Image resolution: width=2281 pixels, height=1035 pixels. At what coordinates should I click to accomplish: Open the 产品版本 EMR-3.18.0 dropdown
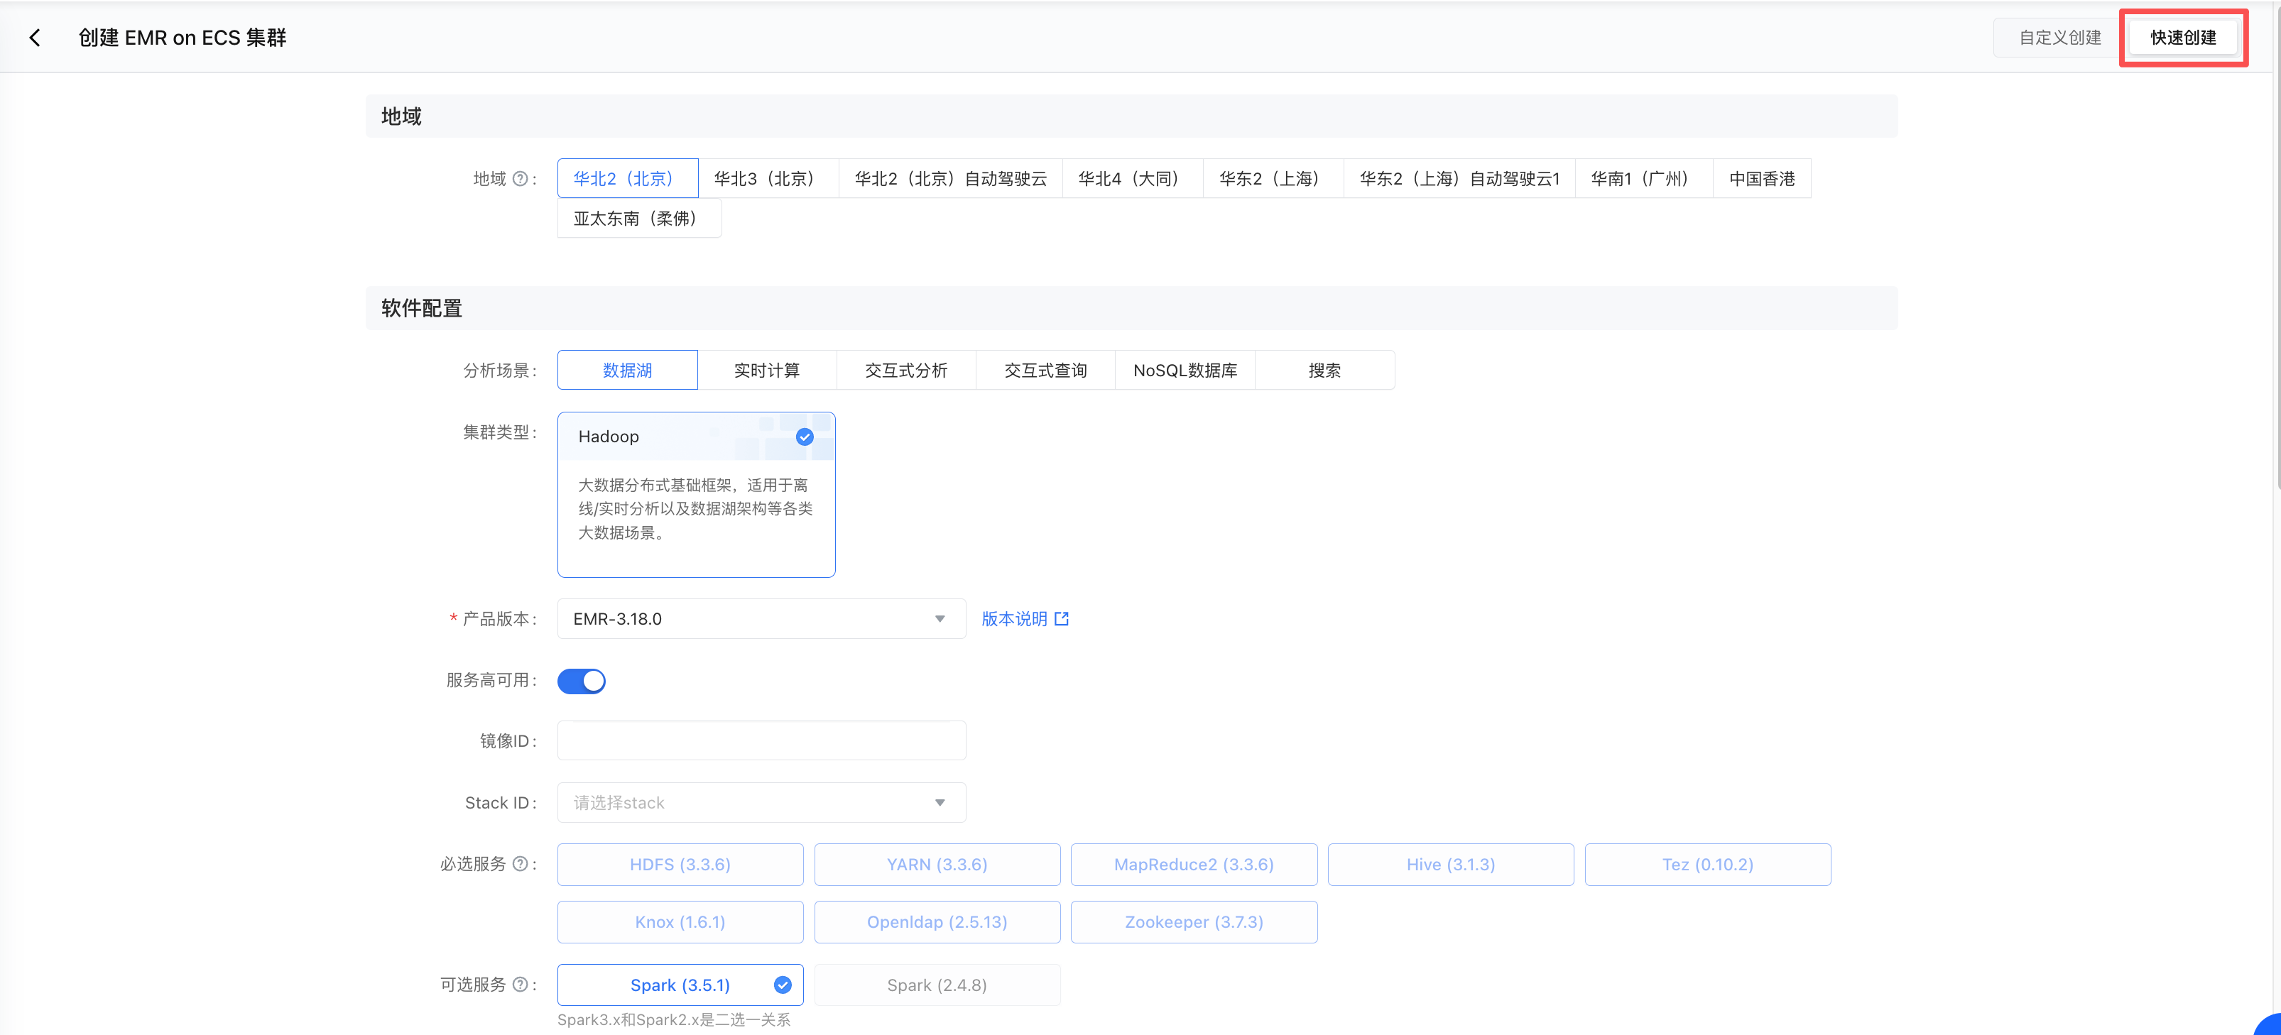(761, 619)
